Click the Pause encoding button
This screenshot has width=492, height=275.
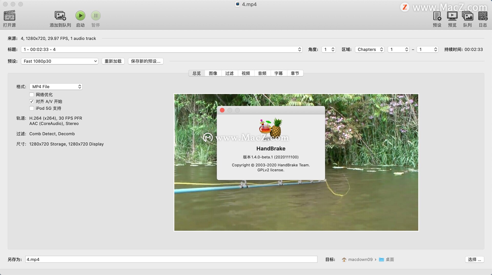point(96,16)
